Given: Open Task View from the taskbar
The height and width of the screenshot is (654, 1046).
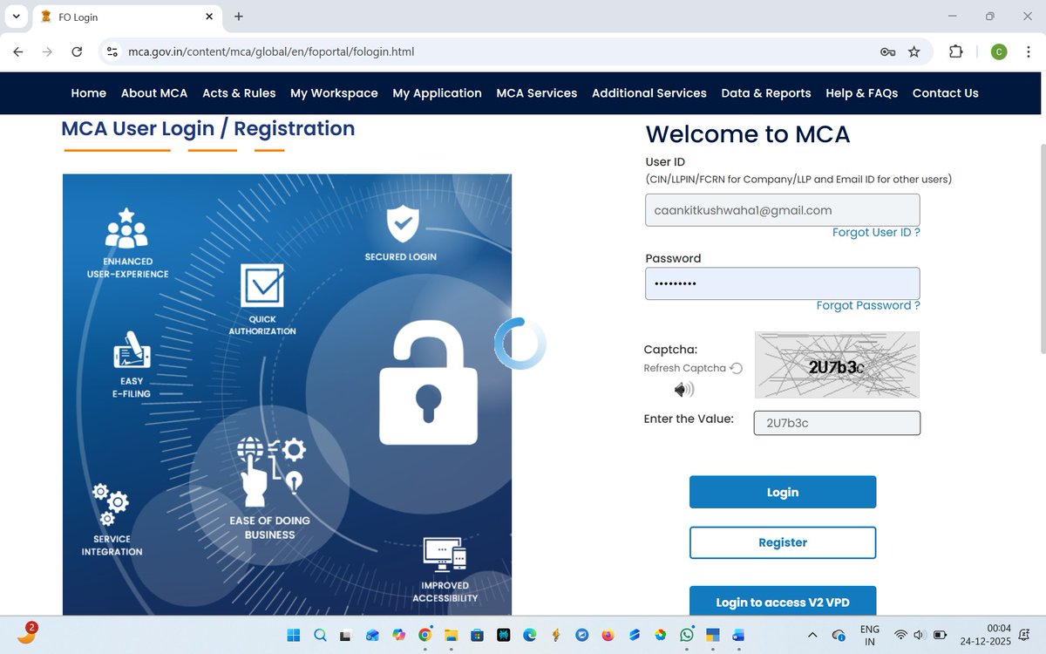Looking at the screenshot, I should pyautogui.click(x=345, y=635).
